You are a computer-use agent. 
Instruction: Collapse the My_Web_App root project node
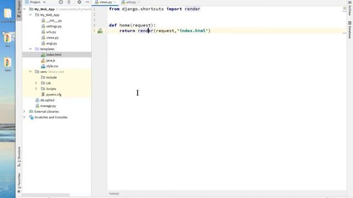click(x=24, y=9)
